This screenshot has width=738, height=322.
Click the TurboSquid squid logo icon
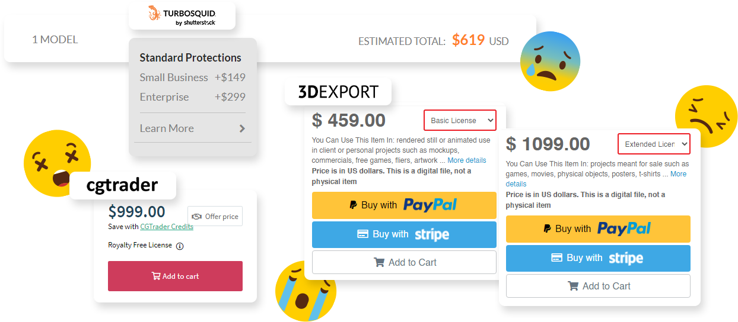pyautogui.click(x=154, y=13)
